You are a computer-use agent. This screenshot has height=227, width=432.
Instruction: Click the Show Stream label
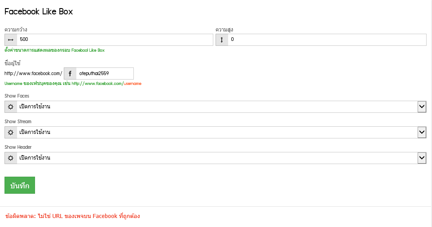(x=18, y=122)
